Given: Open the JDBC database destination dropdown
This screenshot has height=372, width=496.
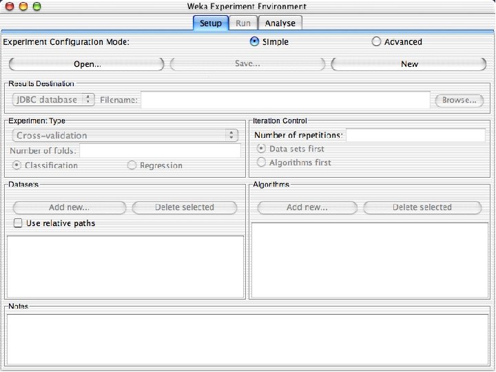Looking at the screenshot, I should click(x=54, y=100).
